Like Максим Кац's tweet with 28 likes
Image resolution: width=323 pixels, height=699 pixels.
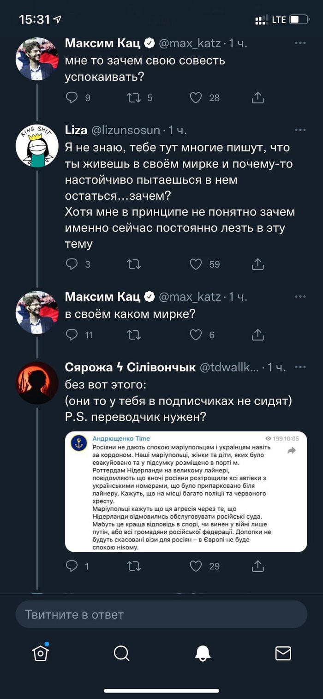pyautogui.click(x=196, y=97)
